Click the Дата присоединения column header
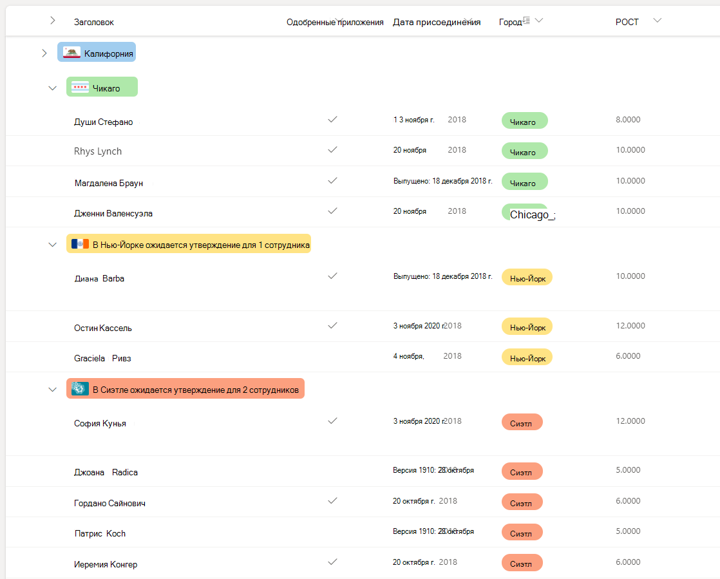The image size is (720, 579). point(437,23)
